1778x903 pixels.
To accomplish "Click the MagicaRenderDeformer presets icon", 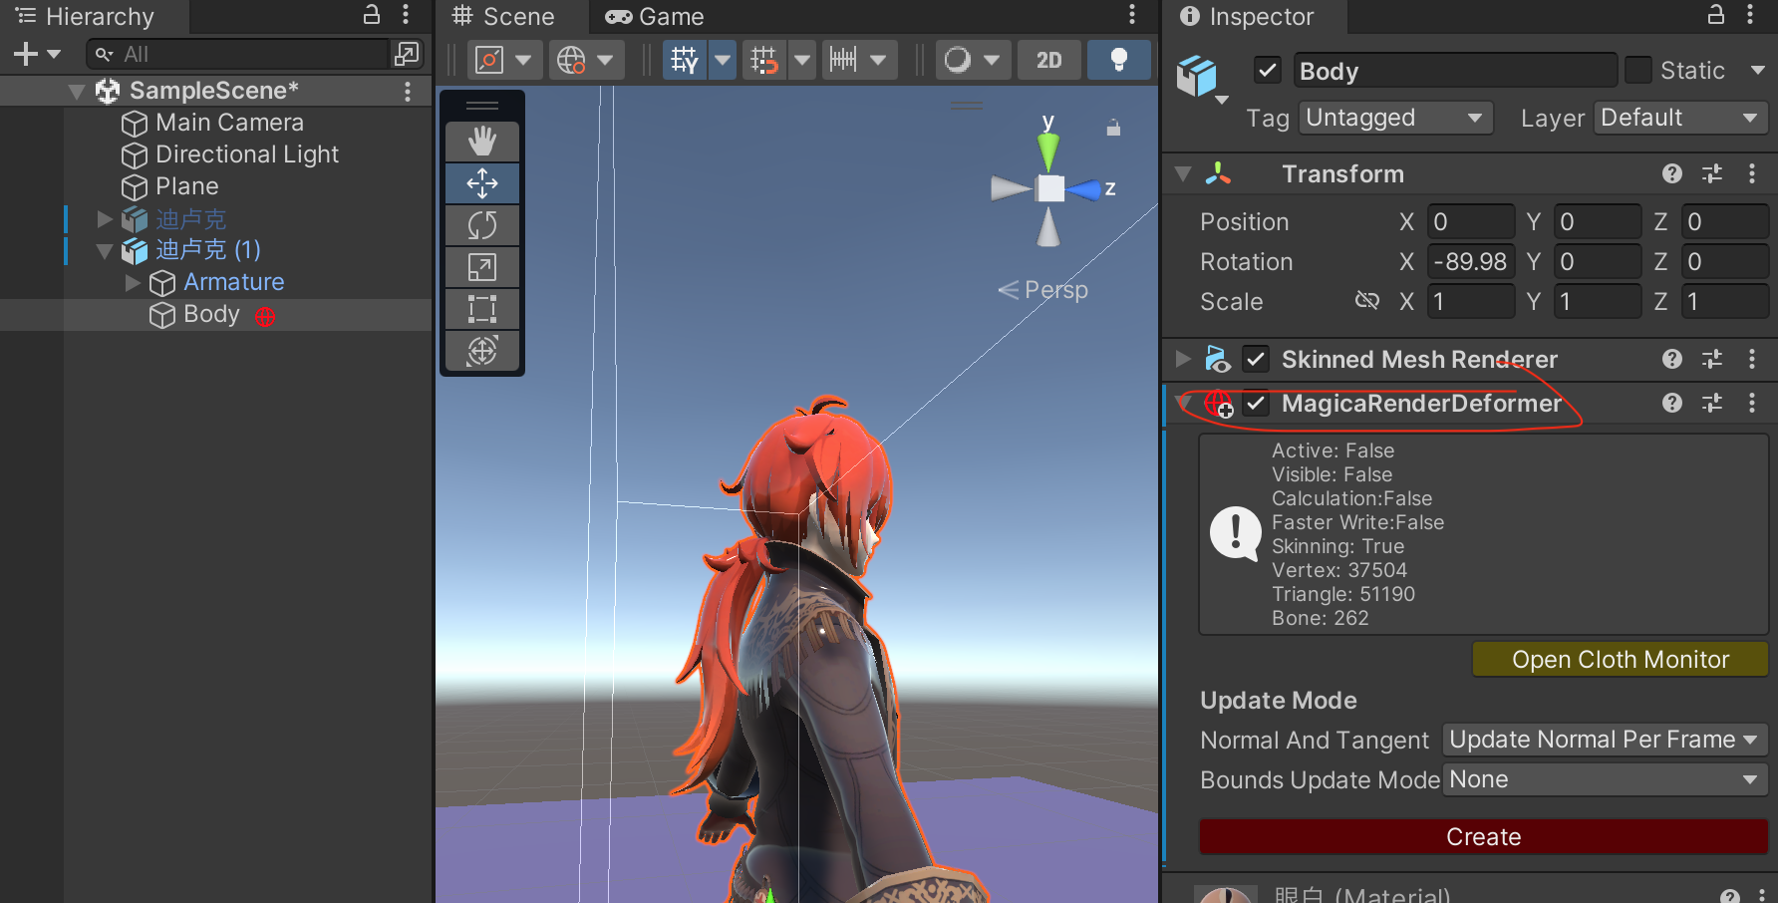I will tap(1712, 404).
